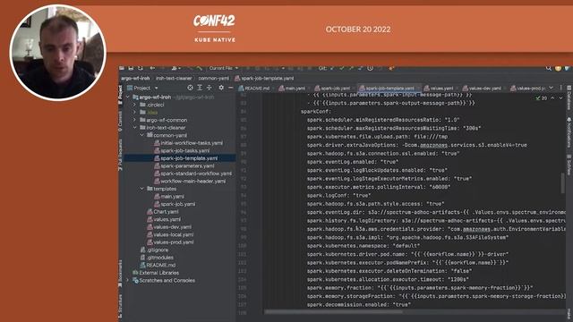Viewport: 573px width, 322px height.
Task: Expand the .circleci folder
Action: coord(135,105)
